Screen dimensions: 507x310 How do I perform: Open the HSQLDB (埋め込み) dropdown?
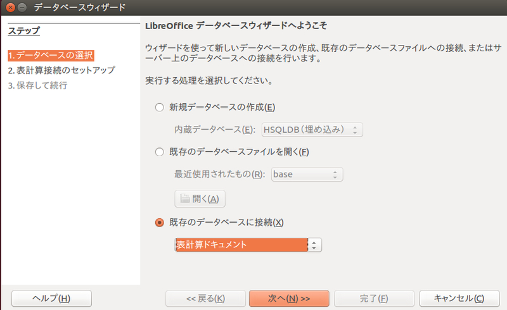tap(312, 130)
